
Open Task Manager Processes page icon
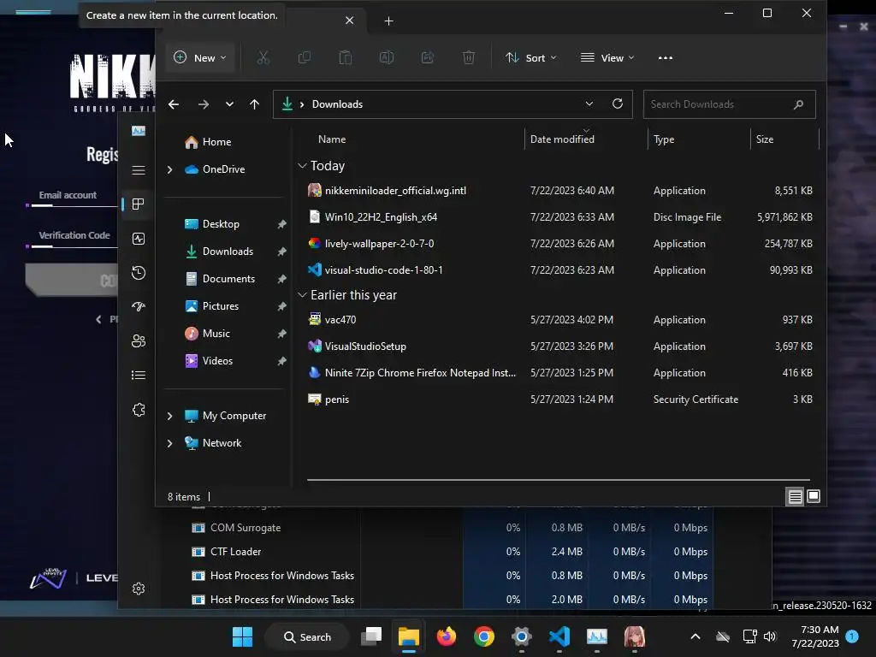pyautogui.click(x=139, y=204)
